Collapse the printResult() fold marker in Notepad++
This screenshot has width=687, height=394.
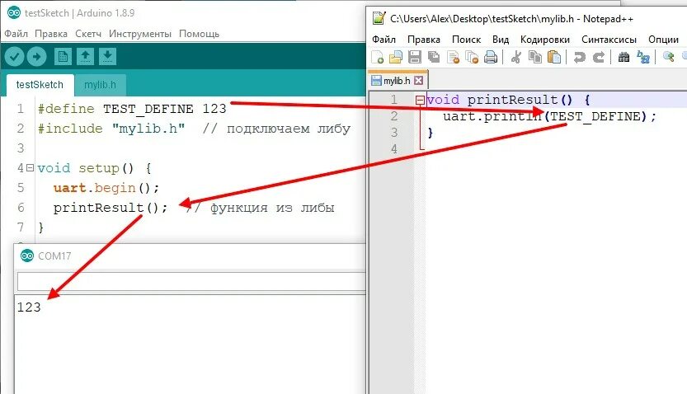tap(420, 101)
